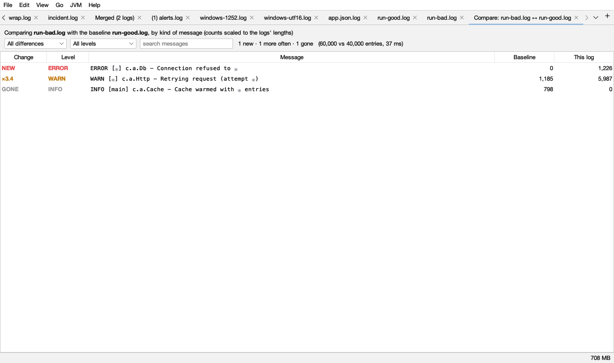Switch to the windows-utf16.log tab
Screen dimensions: 614x363
(287, 18)
